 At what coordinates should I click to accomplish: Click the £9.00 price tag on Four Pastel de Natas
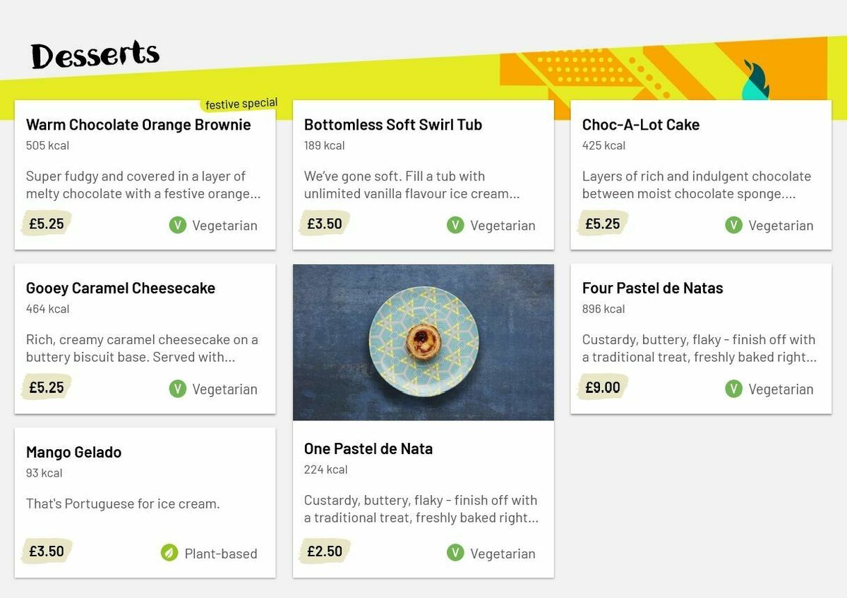coord(601,387)
